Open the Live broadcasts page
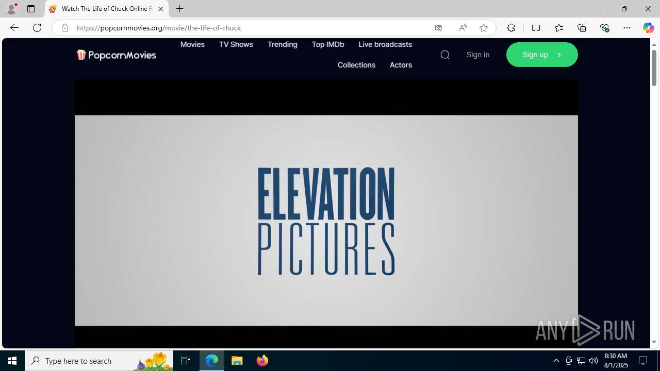The image size is (660, 371). pyautogui.click(x=385, y=44)
